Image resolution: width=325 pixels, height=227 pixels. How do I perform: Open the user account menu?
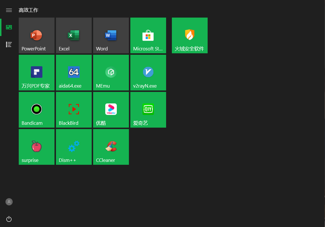point(9,202)
